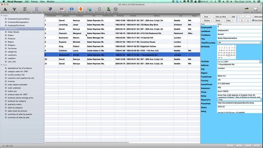
Task: Open the Map View icon
Action: [x=81, y=9]
